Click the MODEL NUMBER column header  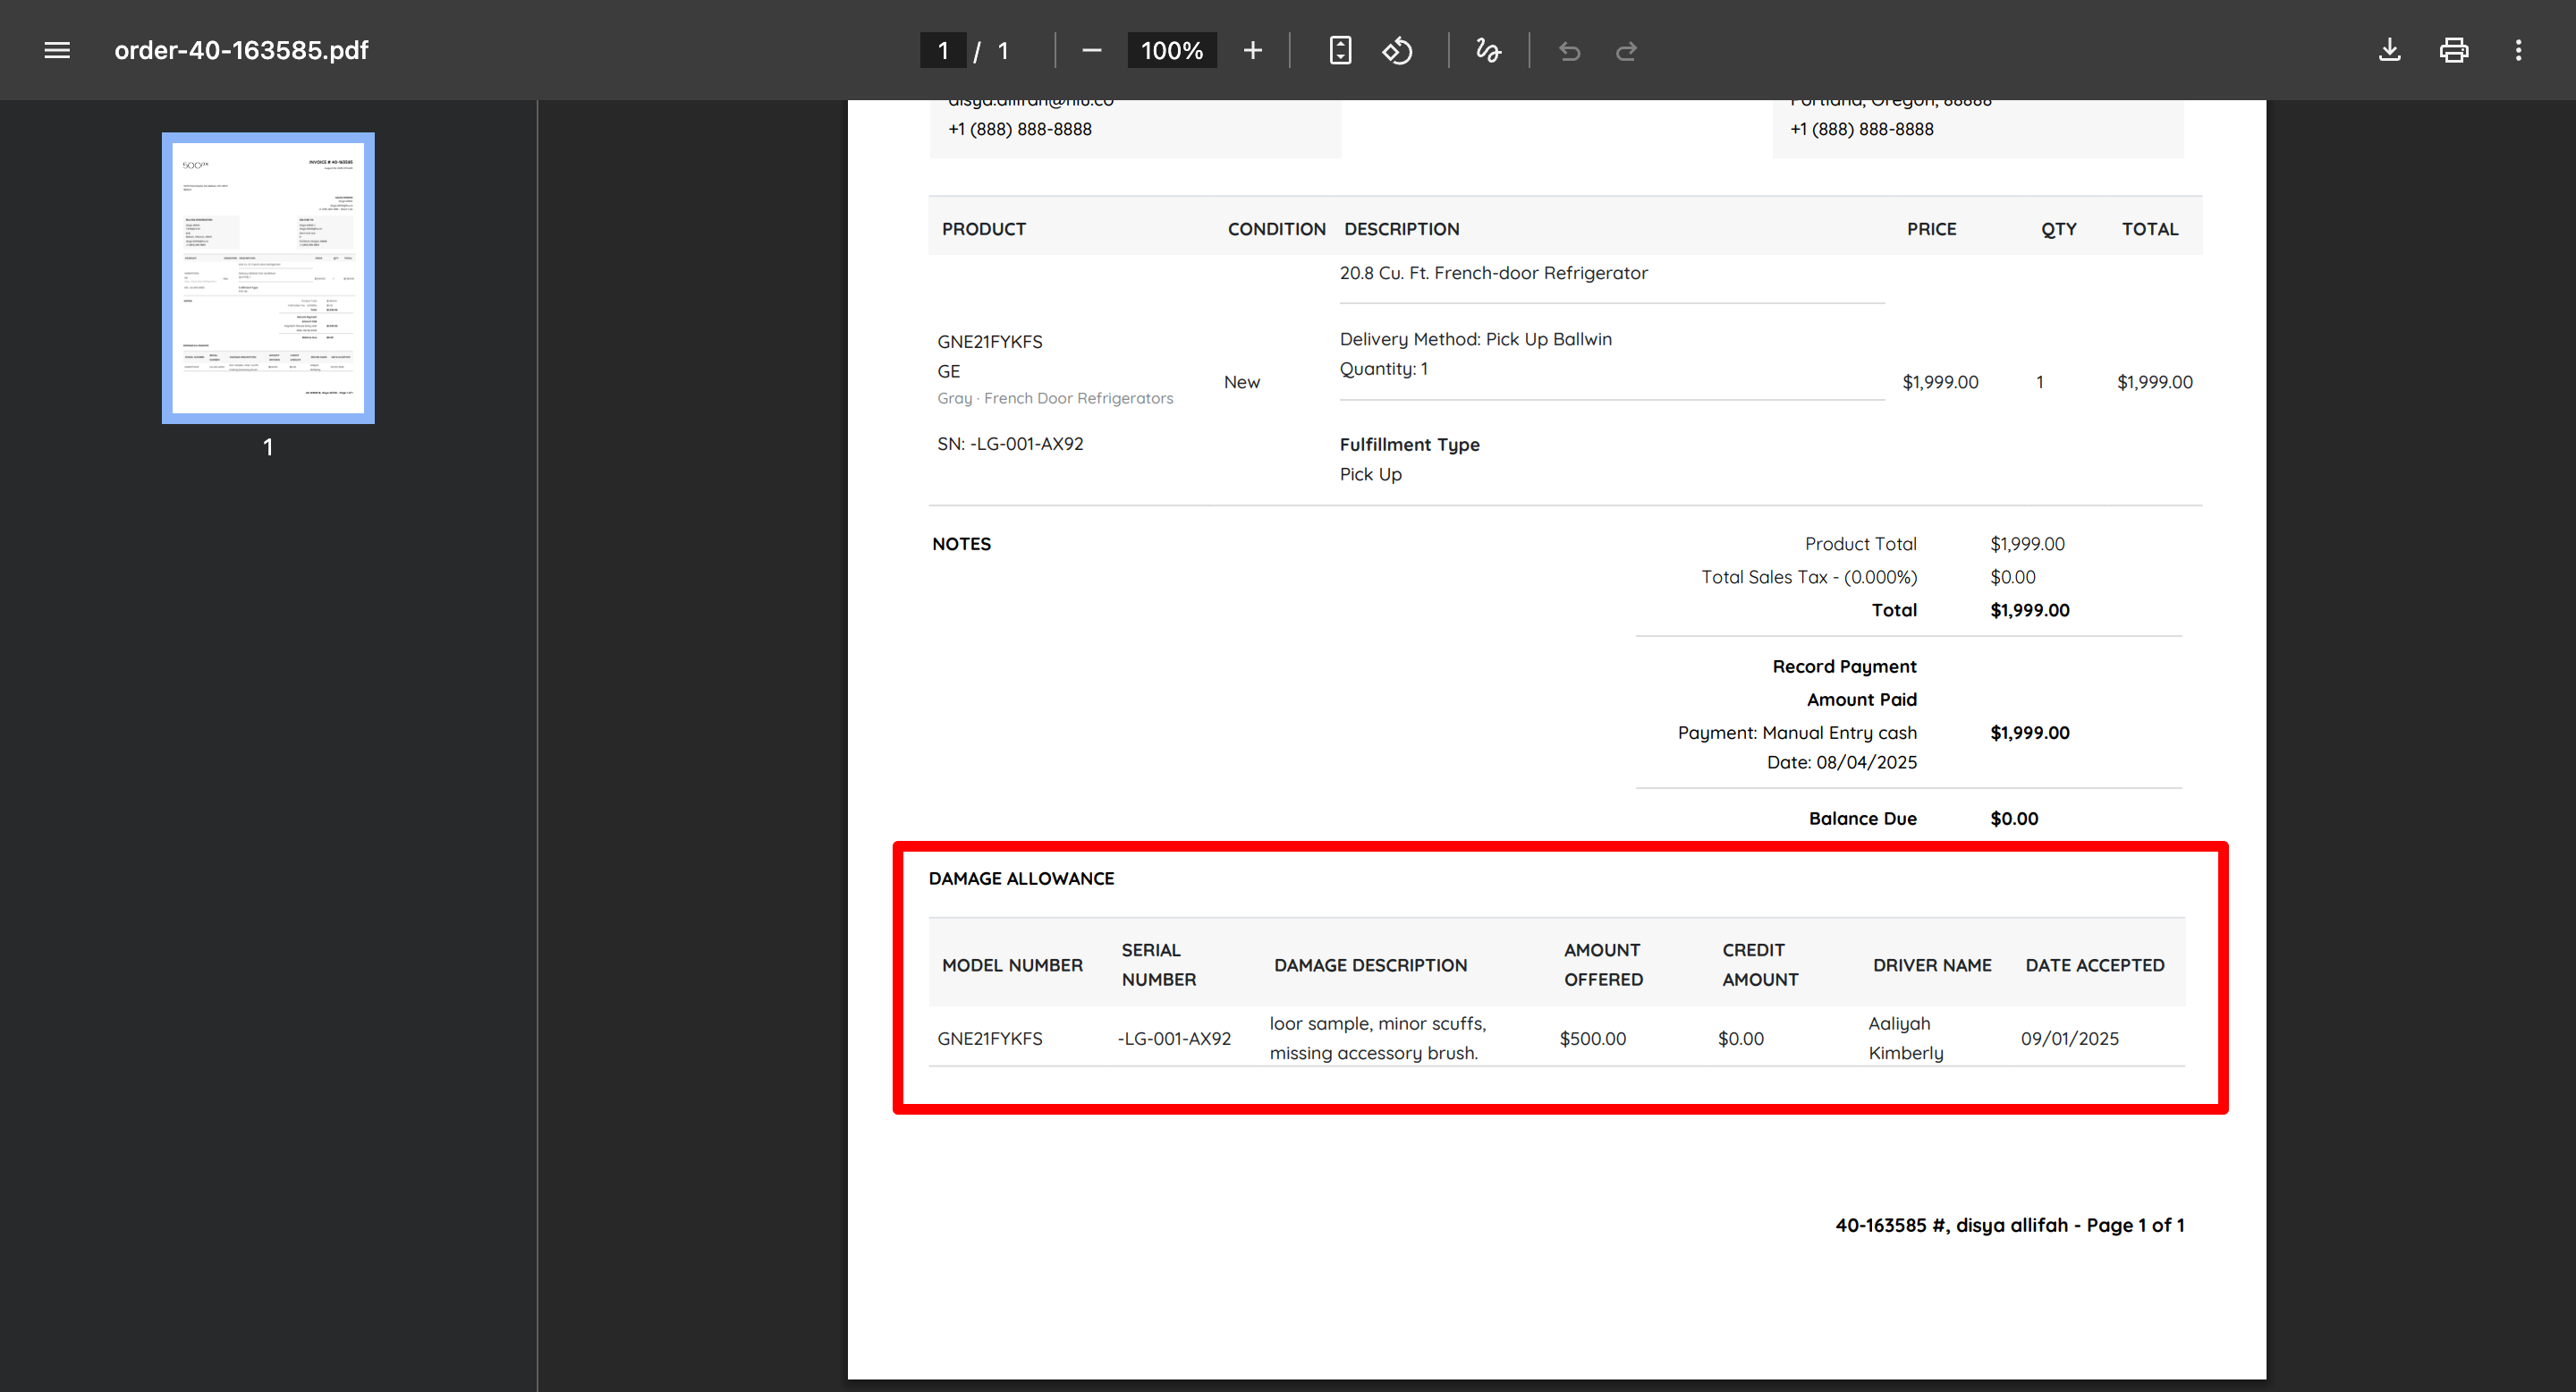pos(1012,966)
